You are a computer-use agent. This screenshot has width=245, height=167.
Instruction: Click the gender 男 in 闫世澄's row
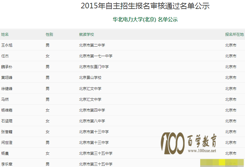48,143
